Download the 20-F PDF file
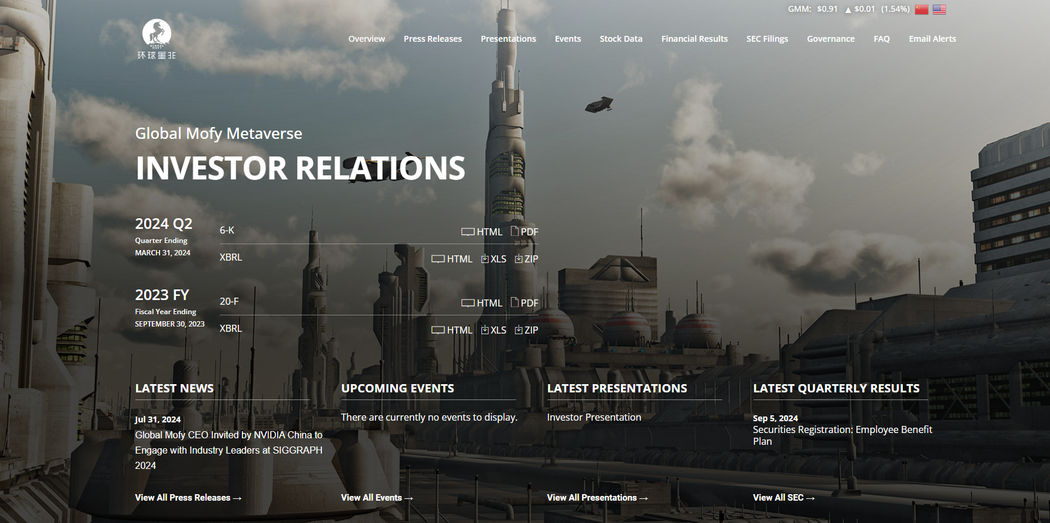This screenshot has height=523, width=1050. point(524,303)
